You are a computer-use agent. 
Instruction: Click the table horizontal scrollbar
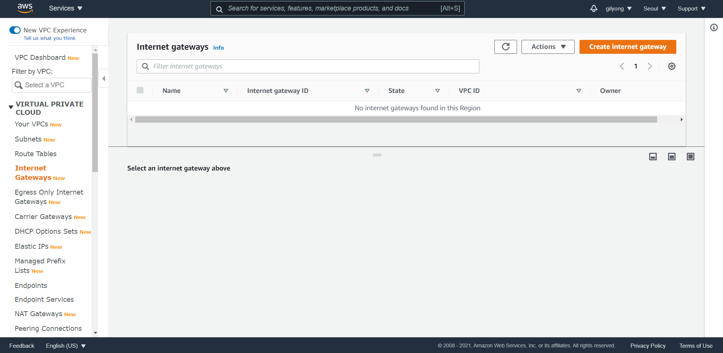(396, 120)
